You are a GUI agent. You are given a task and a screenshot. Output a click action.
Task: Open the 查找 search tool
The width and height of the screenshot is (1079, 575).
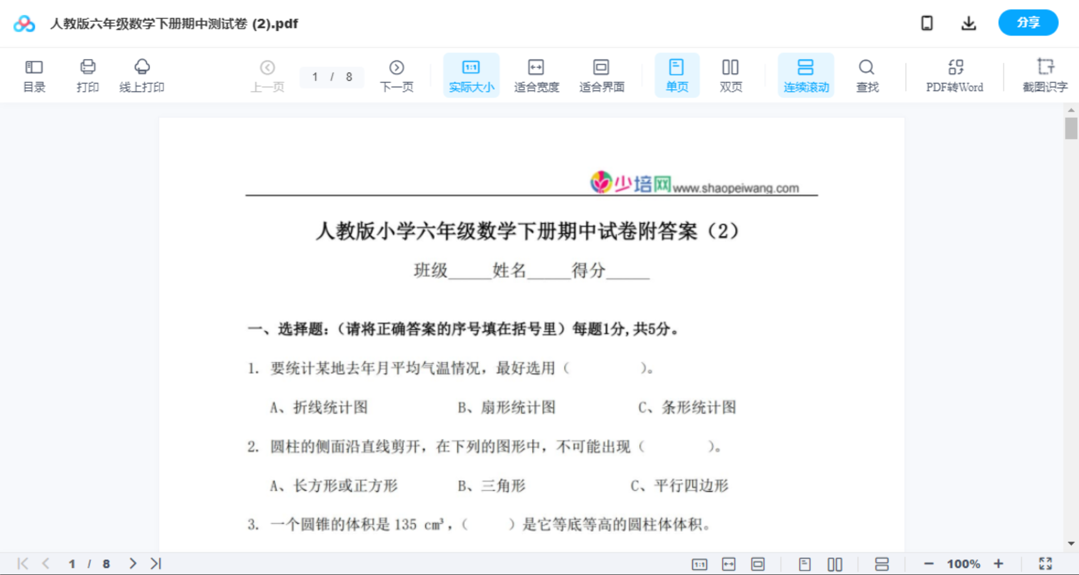click(867, 75)
